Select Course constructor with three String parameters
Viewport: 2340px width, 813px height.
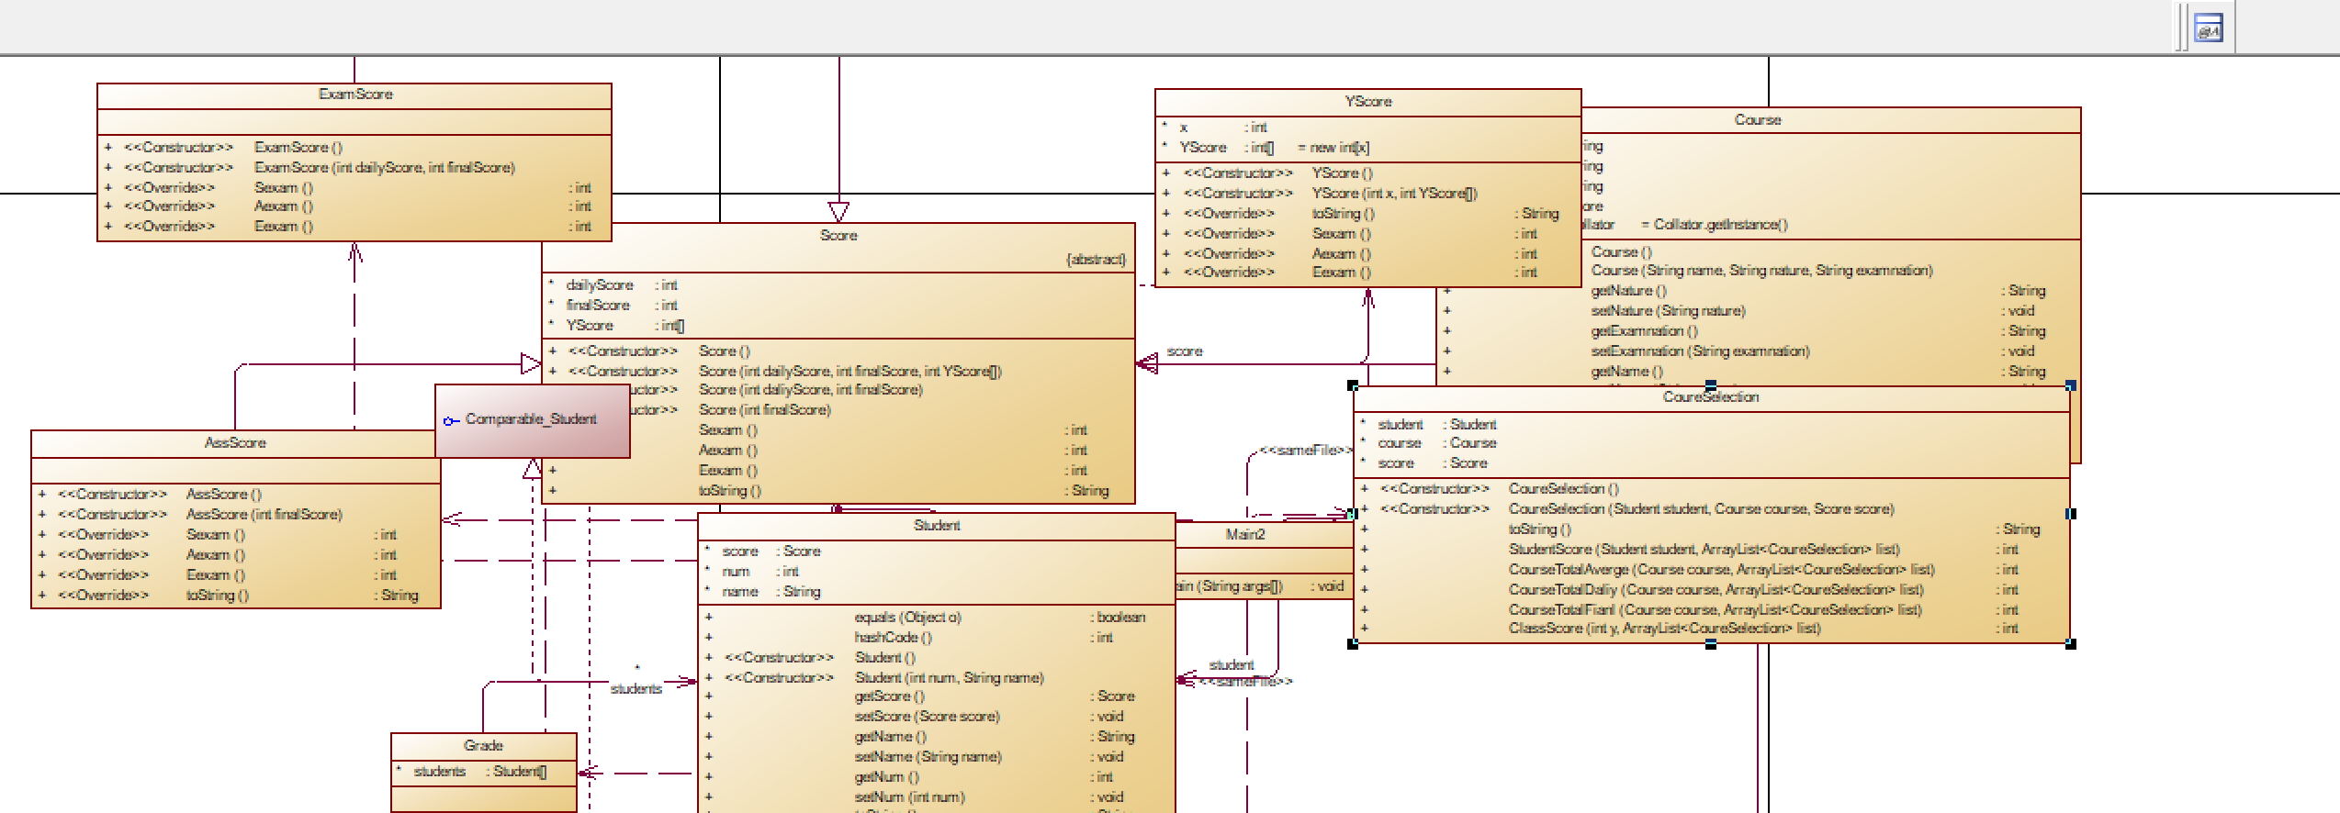tap(1761, 271)
